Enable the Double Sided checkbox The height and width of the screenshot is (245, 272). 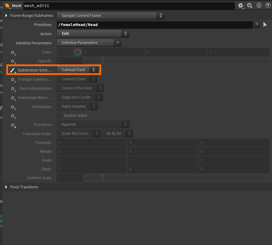click(x=59, y=115)
